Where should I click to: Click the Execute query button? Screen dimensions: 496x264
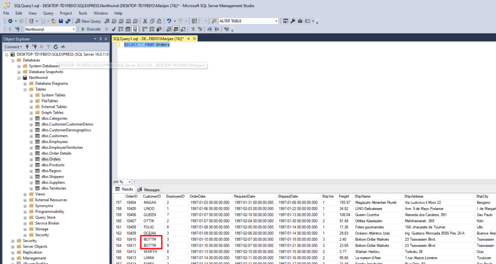point(91,29)
